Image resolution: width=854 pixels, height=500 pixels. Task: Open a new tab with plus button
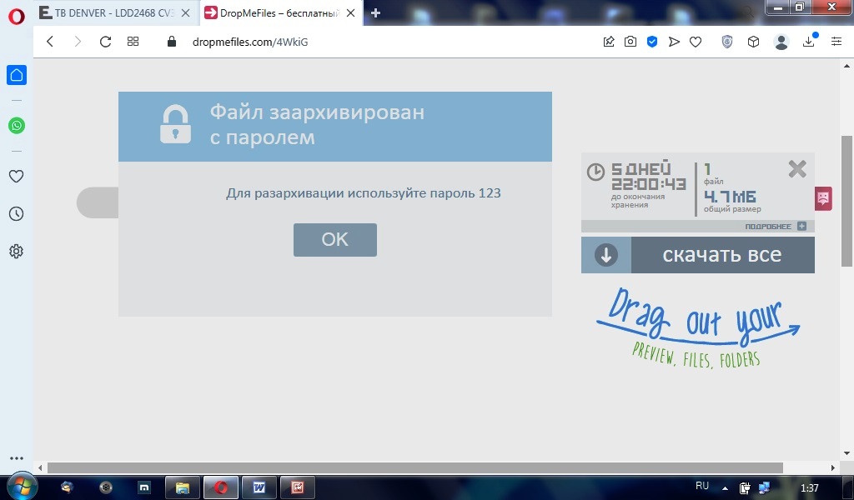tap(375, 12)
